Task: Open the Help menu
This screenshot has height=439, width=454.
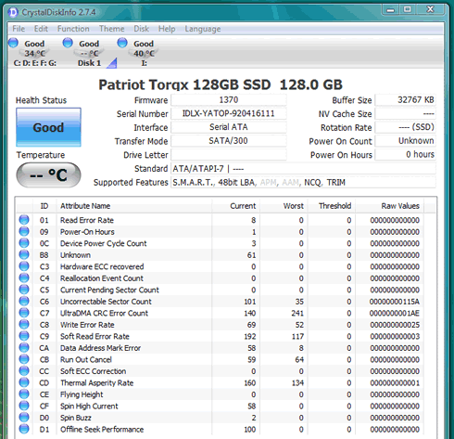Action: tap(167, 29)
